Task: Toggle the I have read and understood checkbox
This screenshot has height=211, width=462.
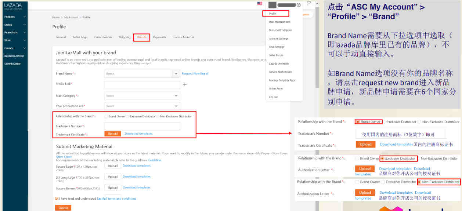Action: (57, 199)
